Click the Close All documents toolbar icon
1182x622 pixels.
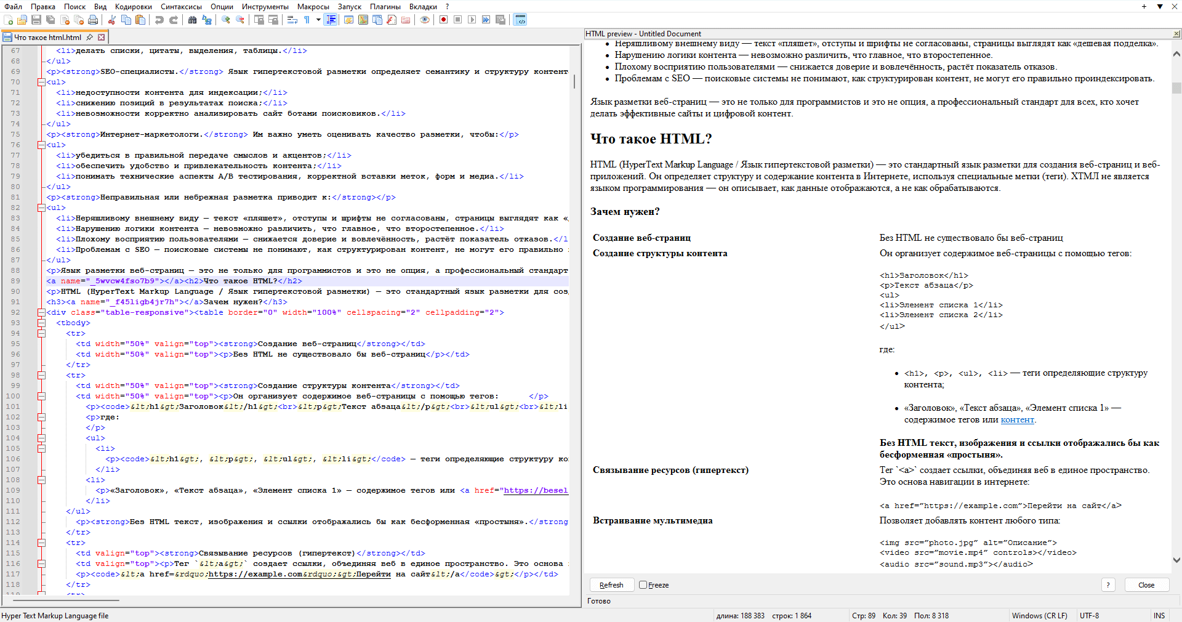79,20
